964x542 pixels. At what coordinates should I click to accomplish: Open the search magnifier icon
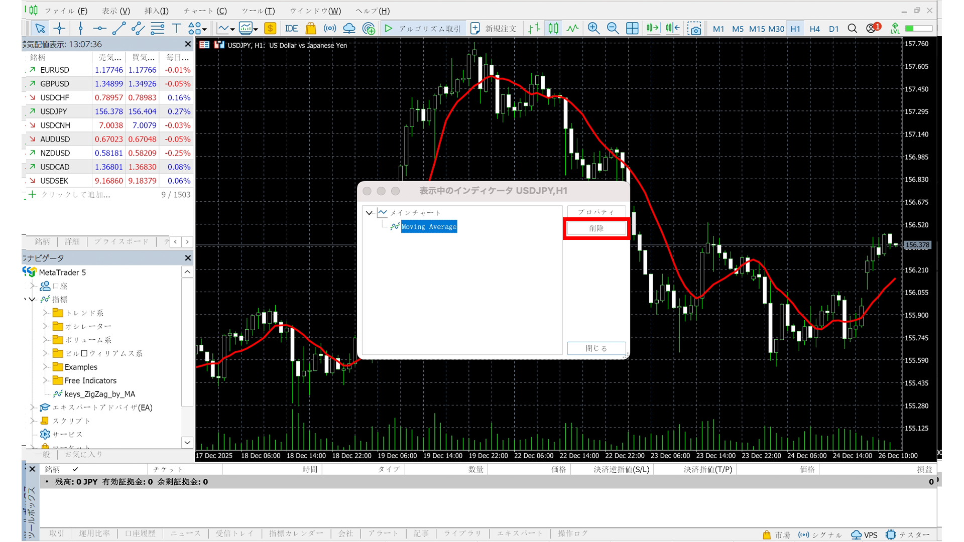click(852, 29)
